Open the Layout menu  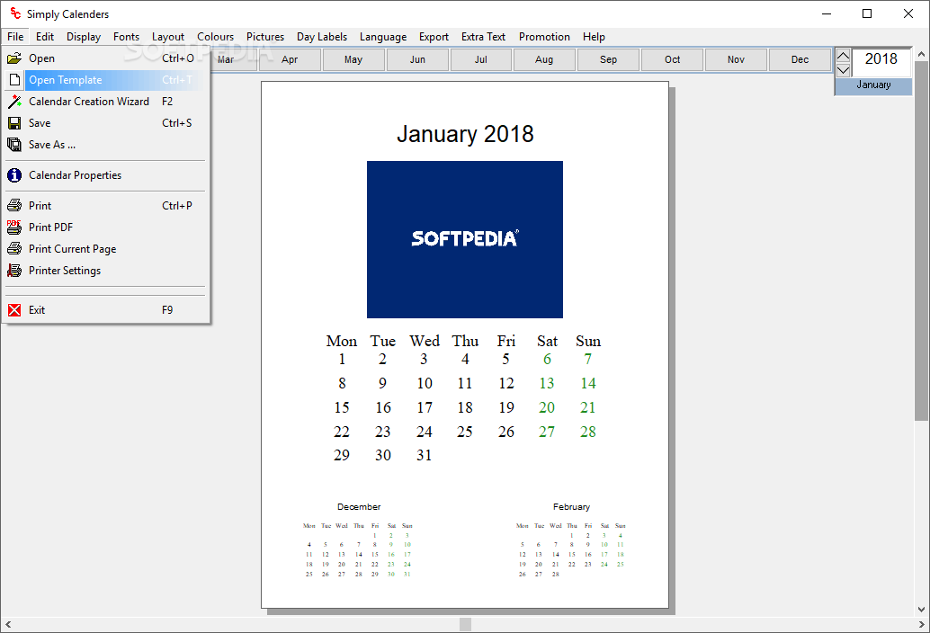[x=168, y=37]
